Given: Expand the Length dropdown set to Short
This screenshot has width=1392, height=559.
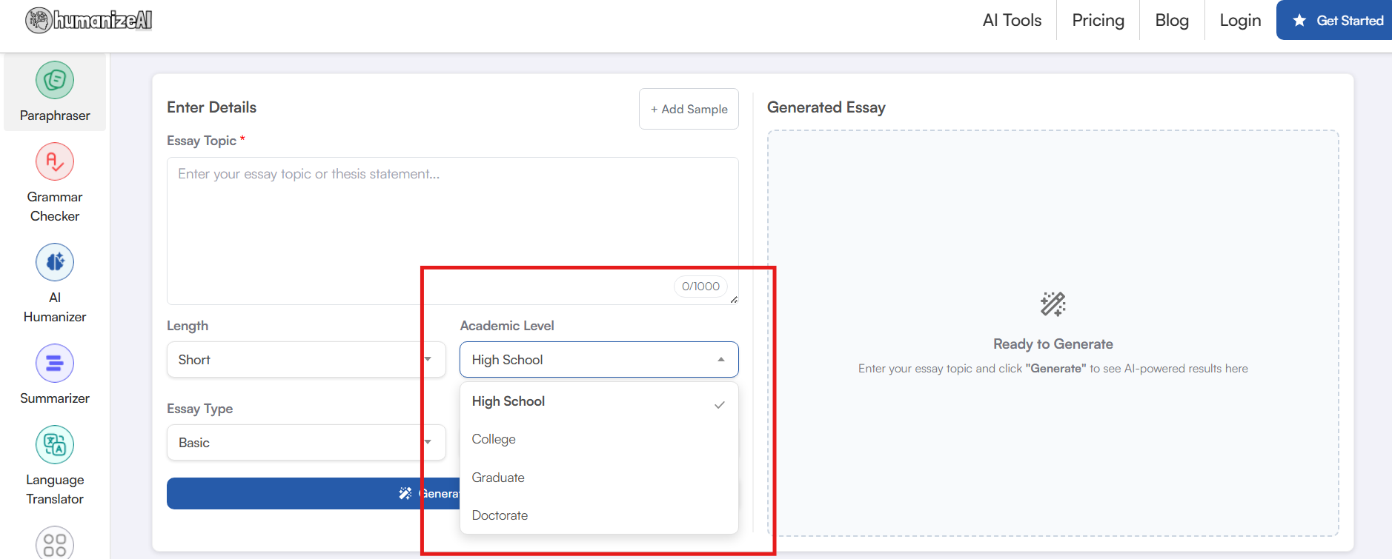Looking at the screenshot, I should click(305, 360).
